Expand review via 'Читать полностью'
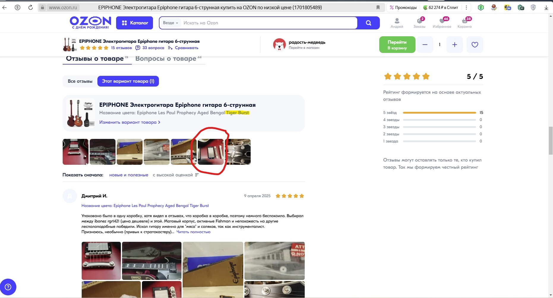 click(x=193, y=232)
